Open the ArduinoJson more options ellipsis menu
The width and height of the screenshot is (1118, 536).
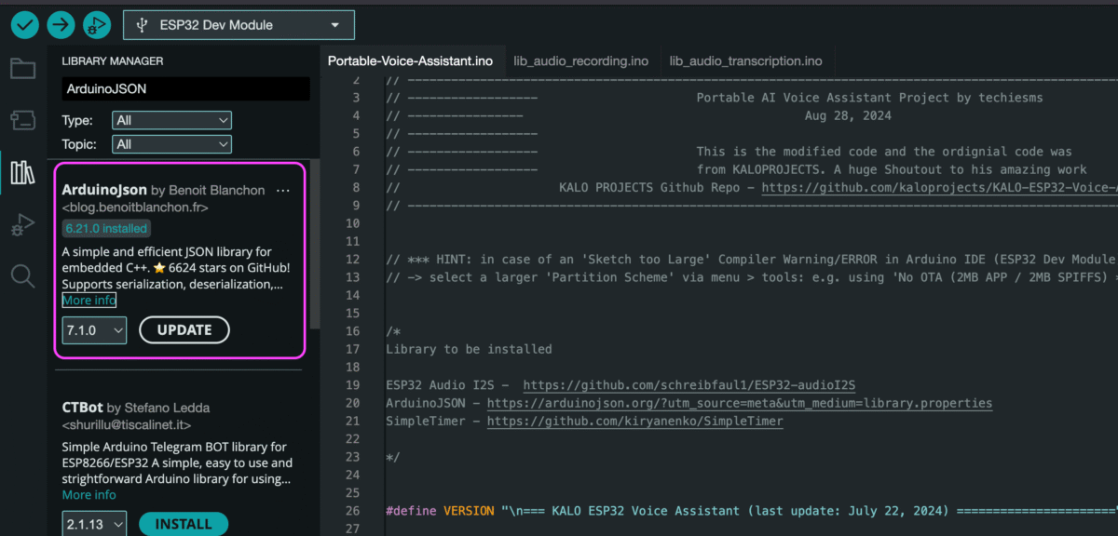pyautogui.click(x=283, y=190)
